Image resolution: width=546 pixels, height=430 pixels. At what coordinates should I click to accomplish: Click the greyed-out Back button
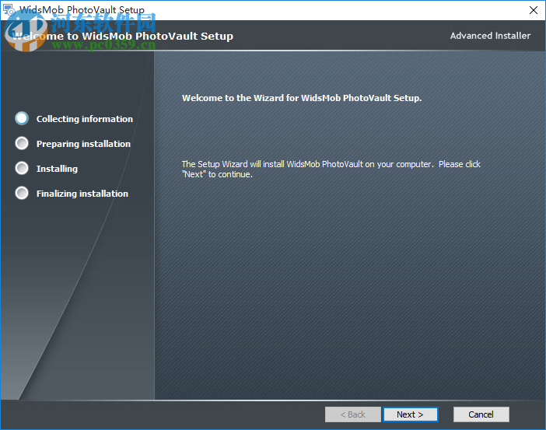(x=353, y=414)
